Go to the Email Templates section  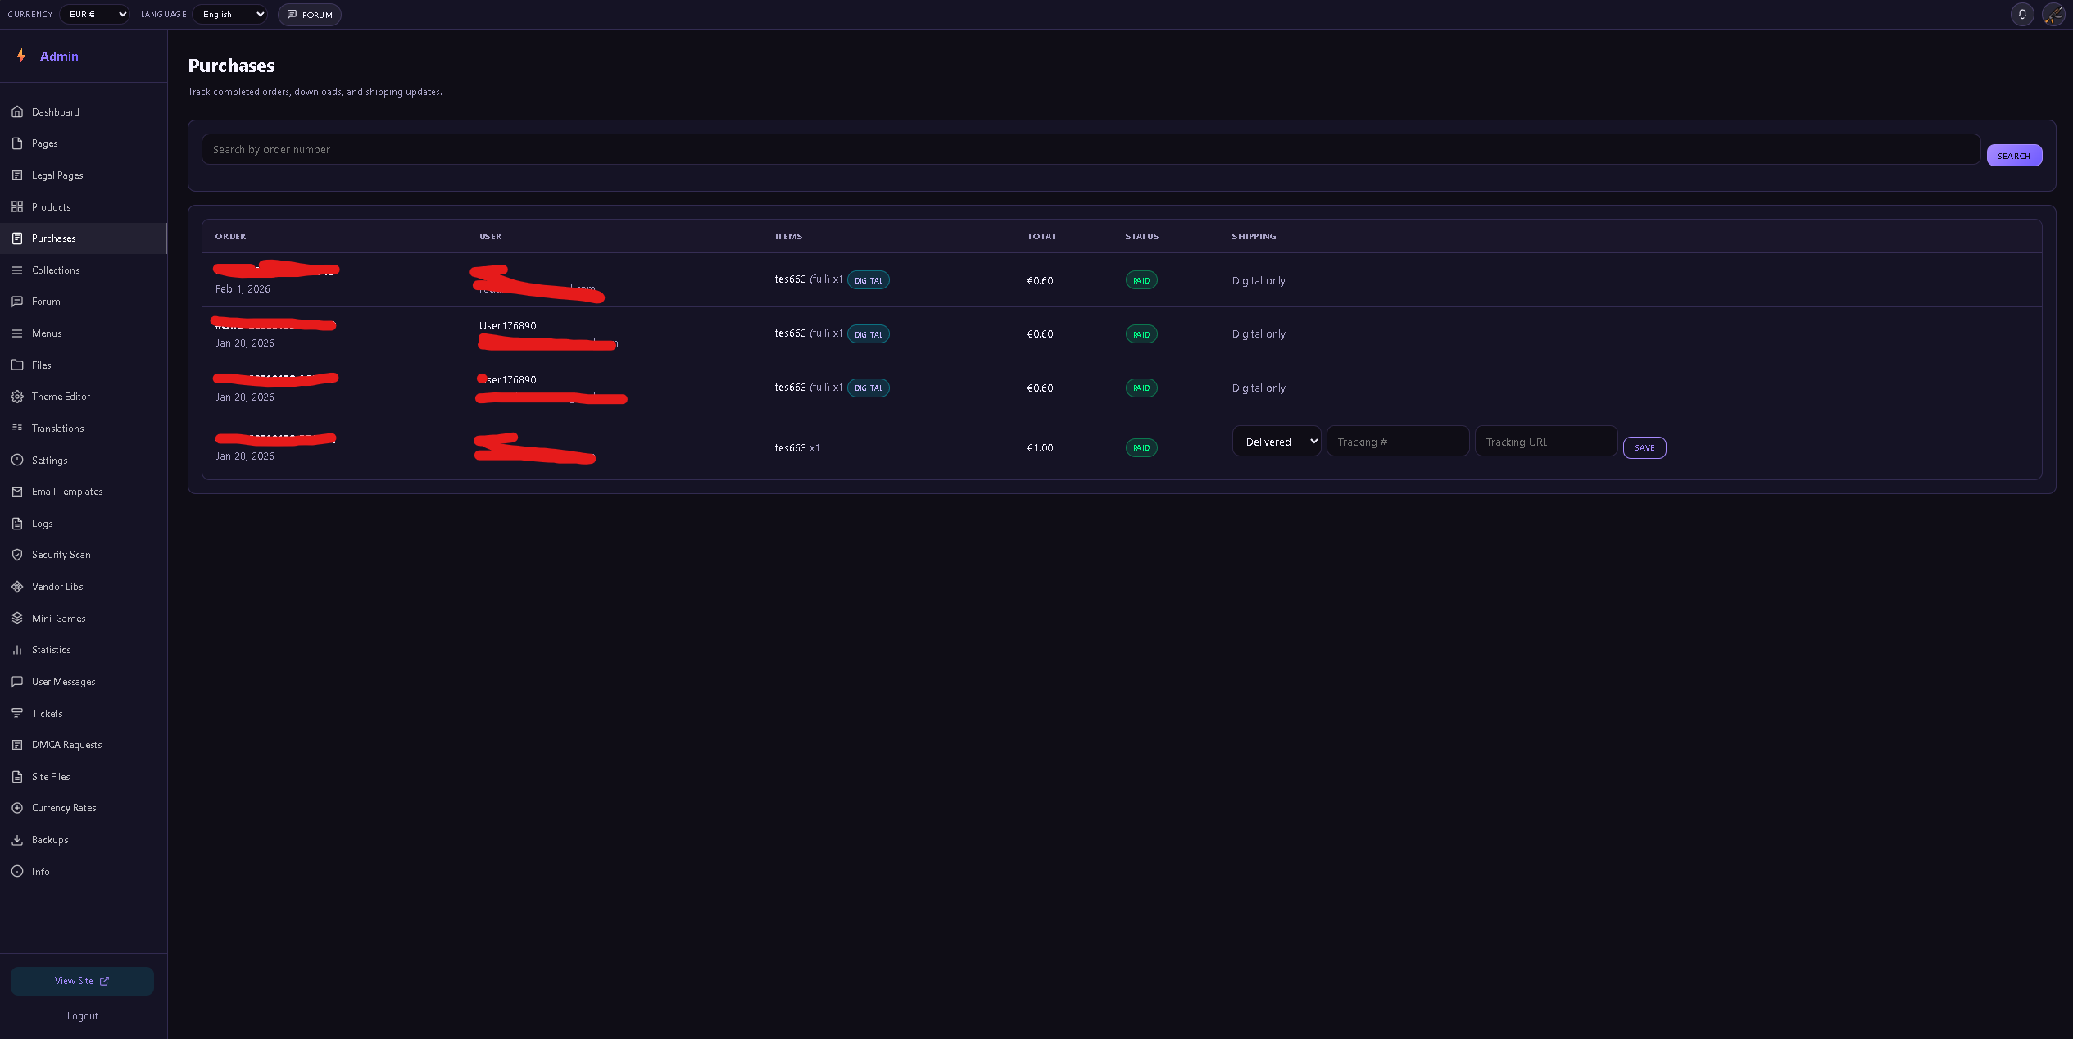67,492
